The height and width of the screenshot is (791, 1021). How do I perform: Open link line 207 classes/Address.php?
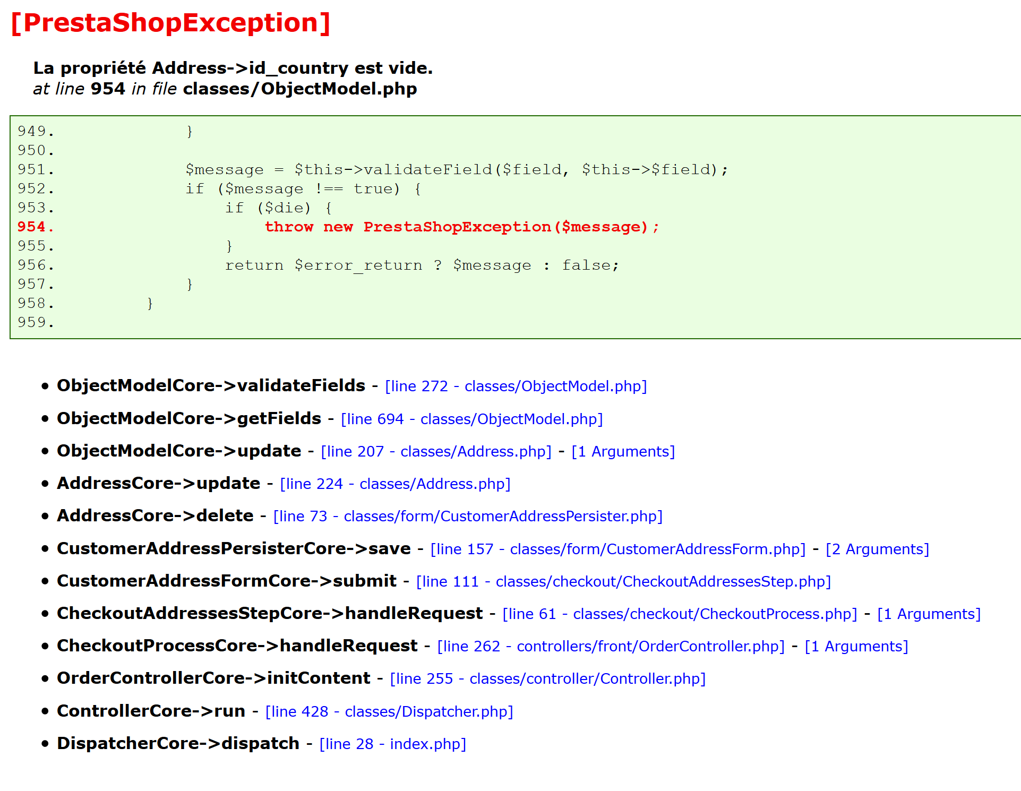pyautogui.click(x=436, y=451)
